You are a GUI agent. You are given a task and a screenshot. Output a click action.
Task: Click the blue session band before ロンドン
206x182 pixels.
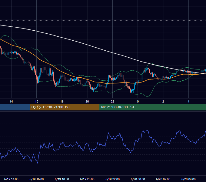(15, 107)
